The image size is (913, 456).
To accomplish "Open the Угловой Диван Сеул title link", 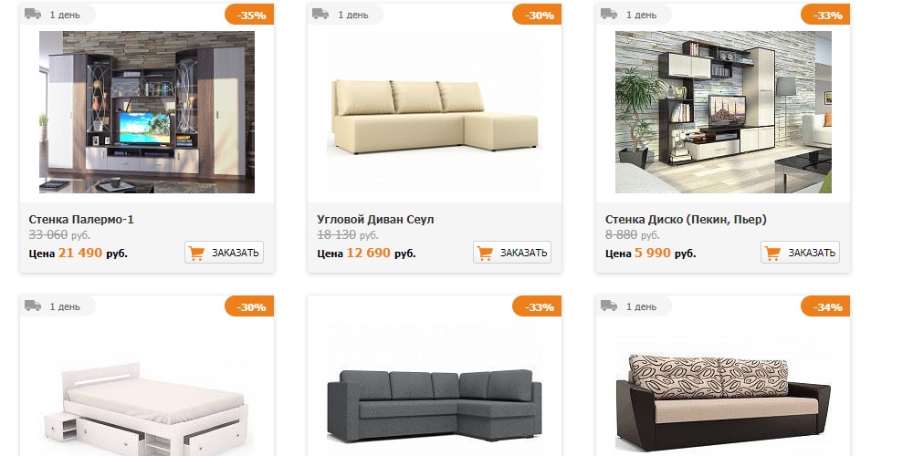I will (x=375, y=219).
